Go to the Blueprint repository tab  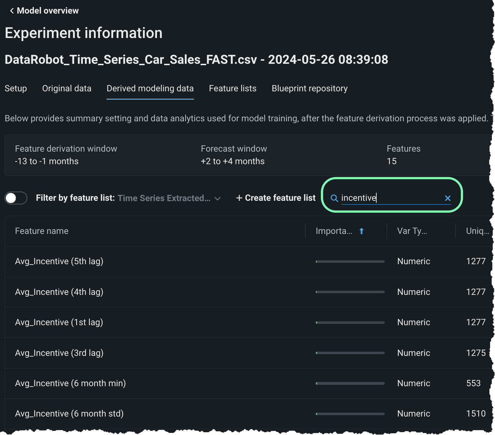click(x=309, y=89)
